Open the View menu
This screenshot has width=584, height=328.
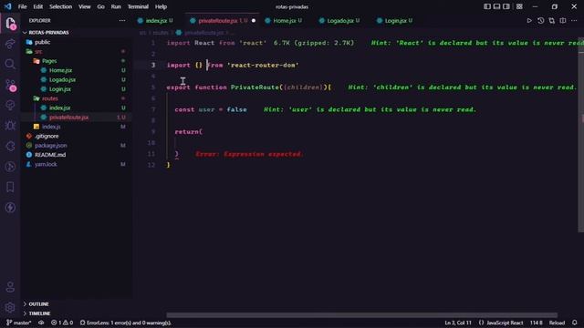tap(85, 6)
